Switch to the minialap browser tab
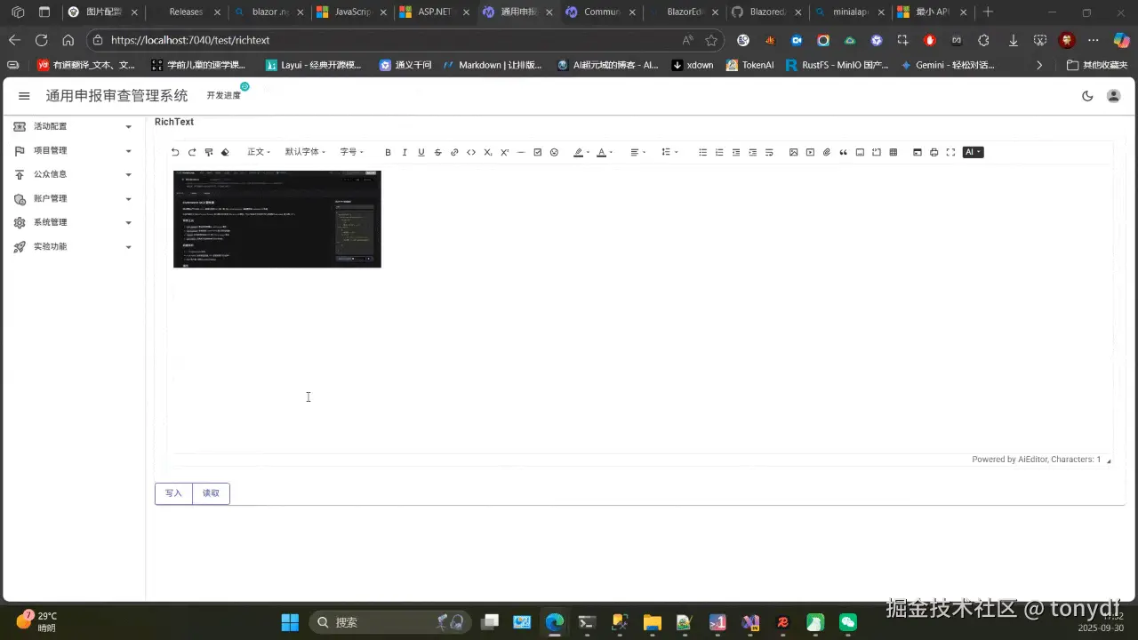1138x640 pixels. pos(849,12)
